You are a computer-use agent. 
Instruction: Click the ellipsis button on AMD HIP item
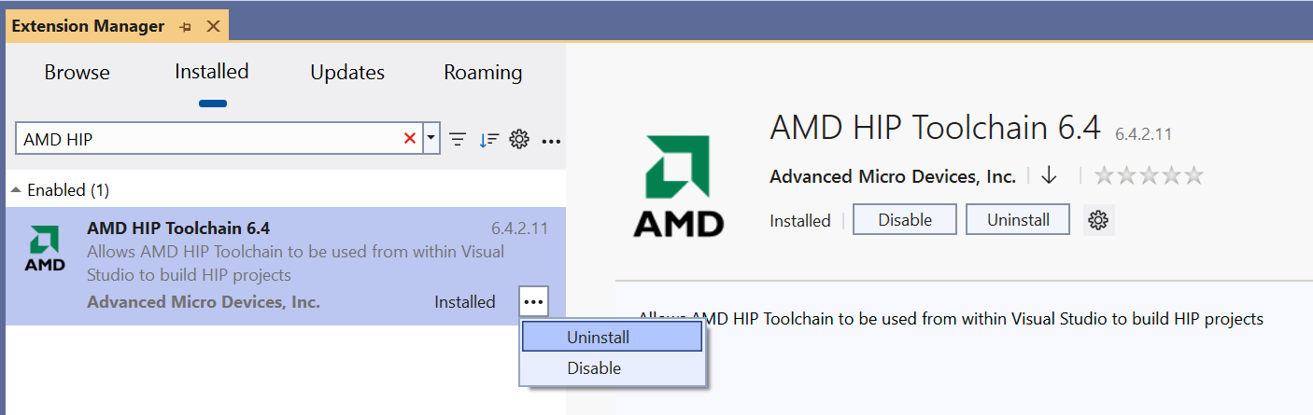(533, 301)
